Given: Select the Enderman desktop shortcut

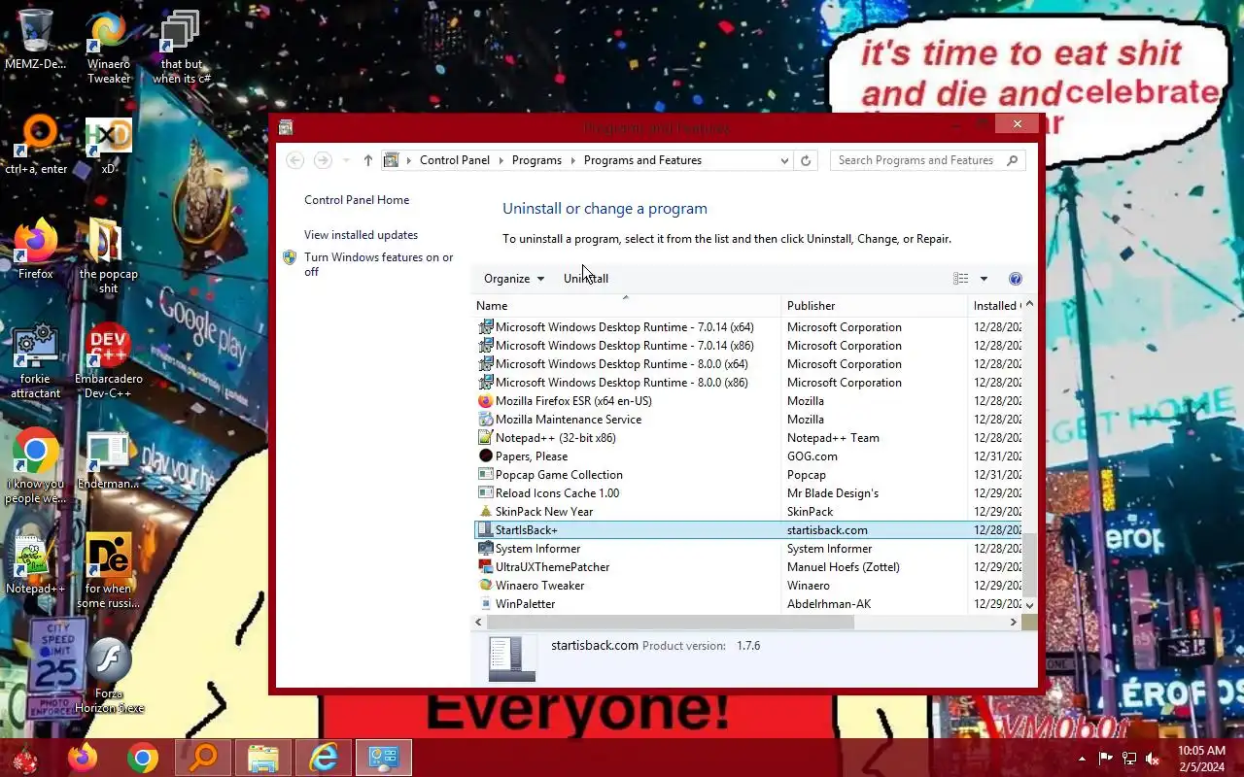Looking at the screenshot, I should tap(108, 459).
